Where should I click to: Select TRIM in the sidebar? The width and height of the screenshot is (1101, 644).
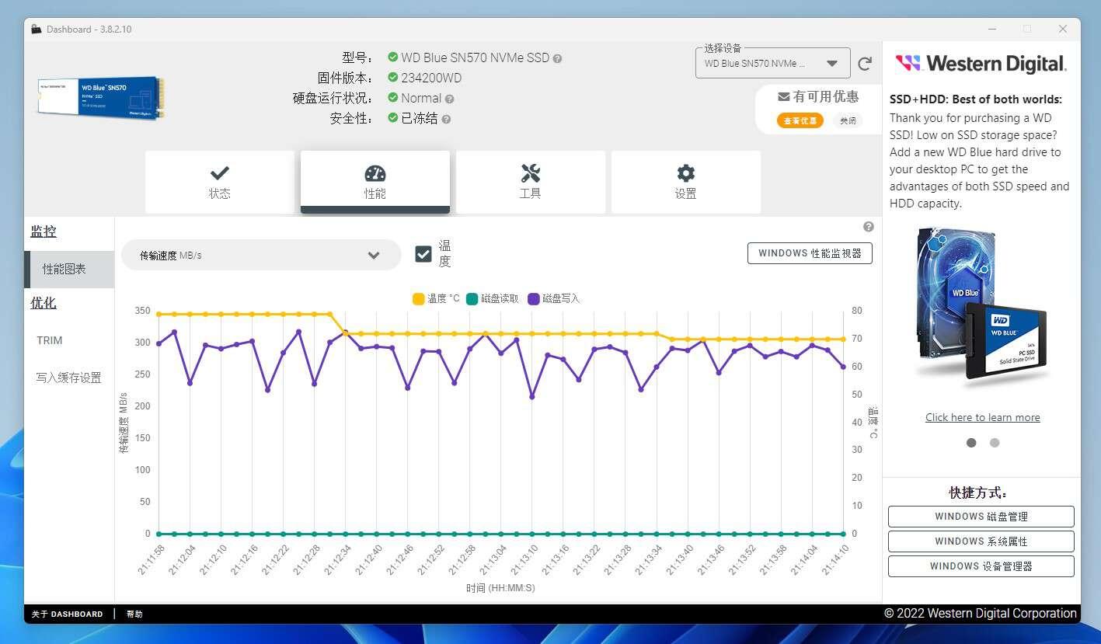[x=50, y=340]
